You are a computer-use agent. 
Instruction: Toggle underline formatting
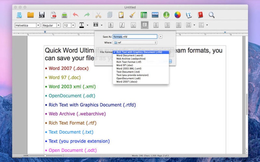pyautogui.click(x=133, y=25)
